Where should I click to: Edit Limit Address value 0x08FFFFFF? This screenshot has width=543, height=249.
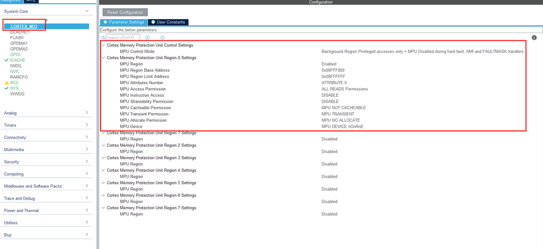334,76
